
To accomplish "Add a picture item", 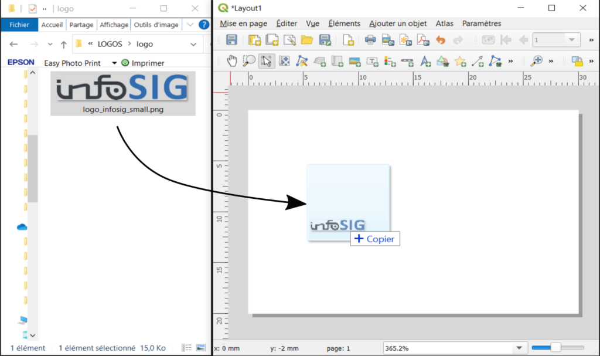I will click(354, 61).
